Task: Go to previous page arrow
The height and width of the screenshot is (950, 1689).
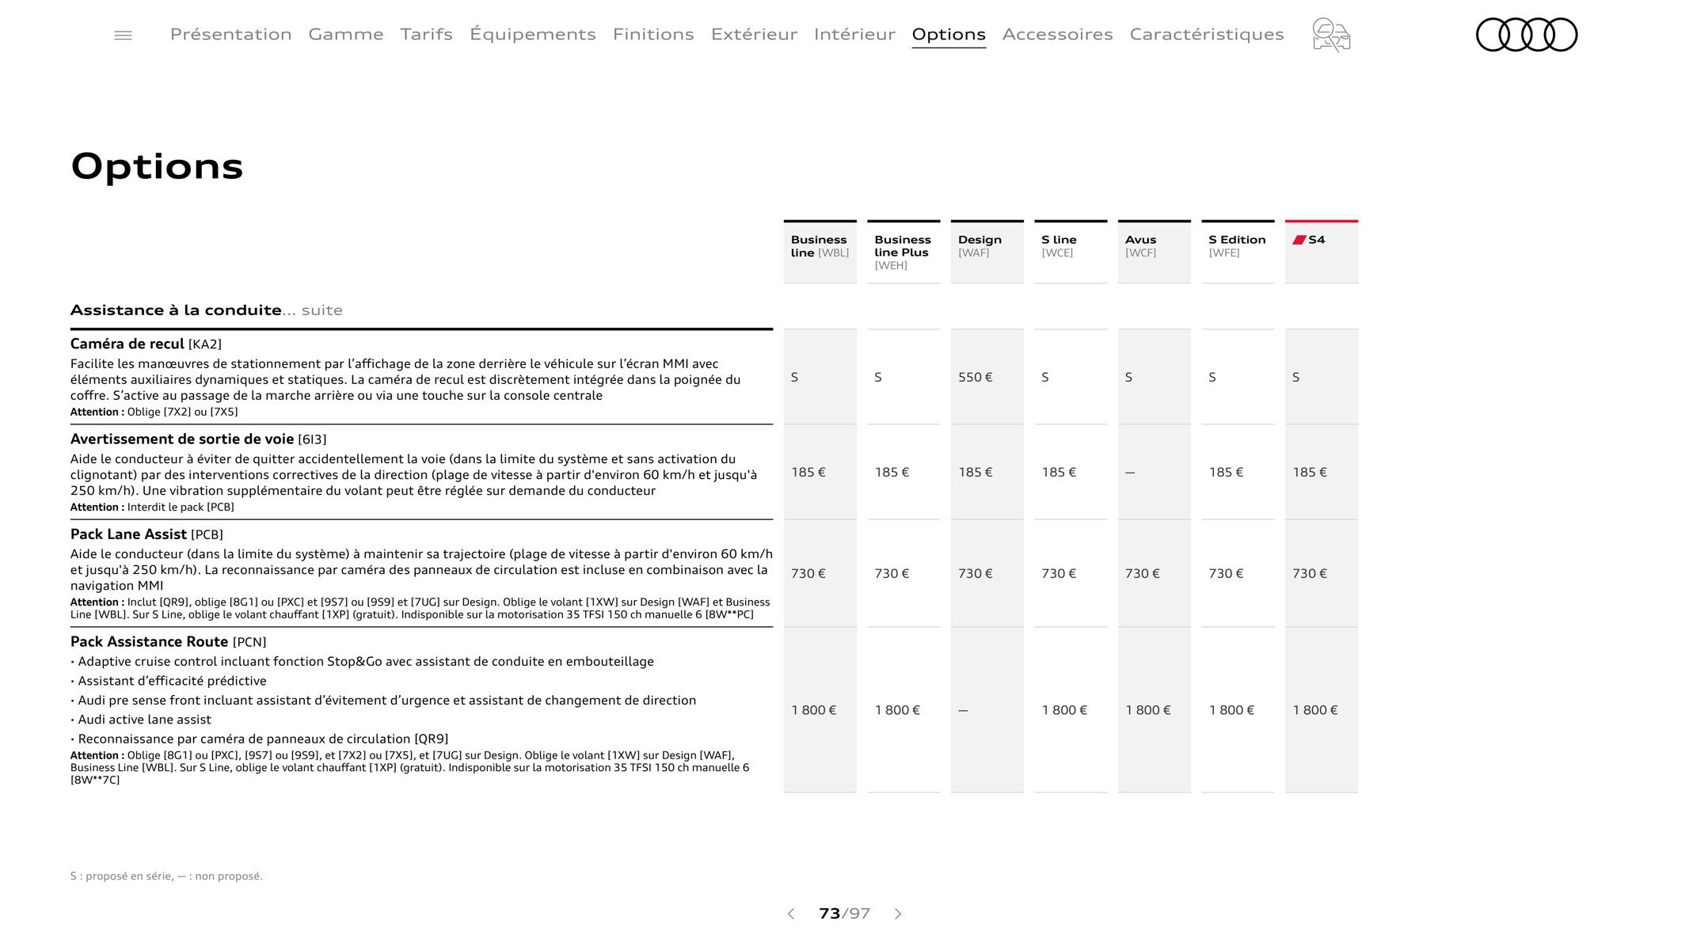Action: tap(790, 914)
